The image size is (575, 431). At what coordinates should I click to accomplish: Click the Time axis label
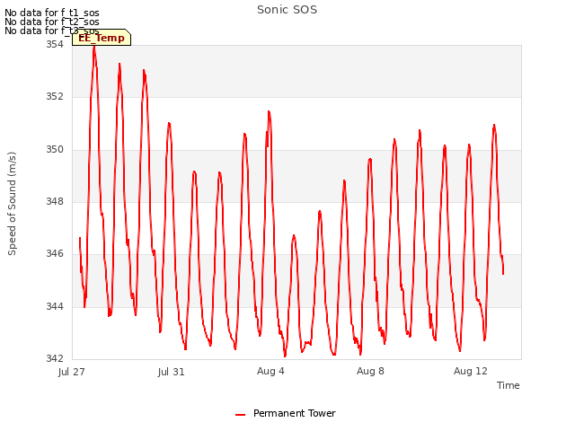508,385
